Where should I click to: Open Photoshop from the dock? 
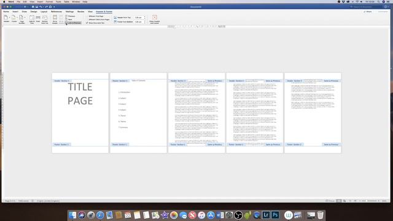[x=275, y=215]
